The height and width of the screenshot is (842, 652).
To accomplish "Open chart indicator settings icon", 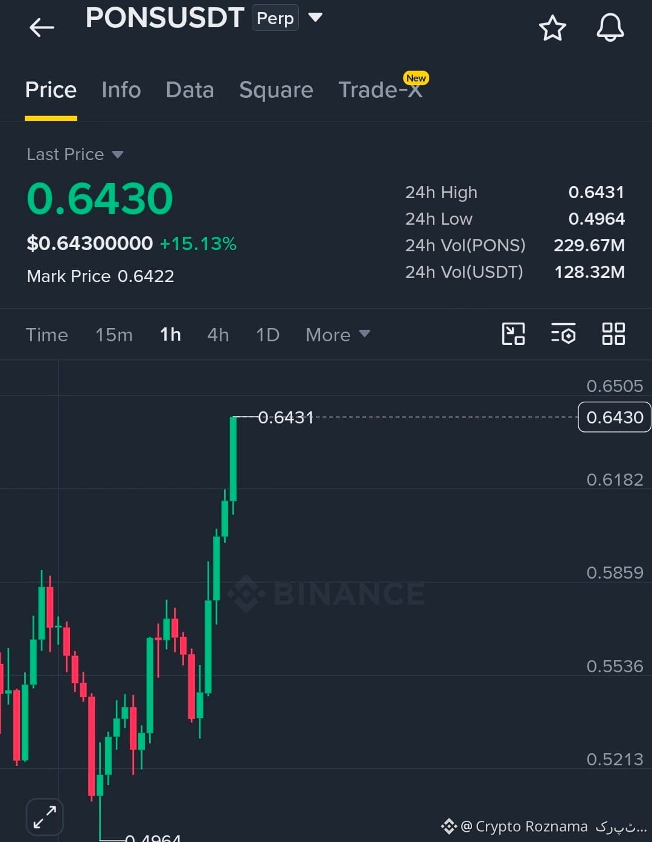I will pyautogui.click(x=563, y=333).
